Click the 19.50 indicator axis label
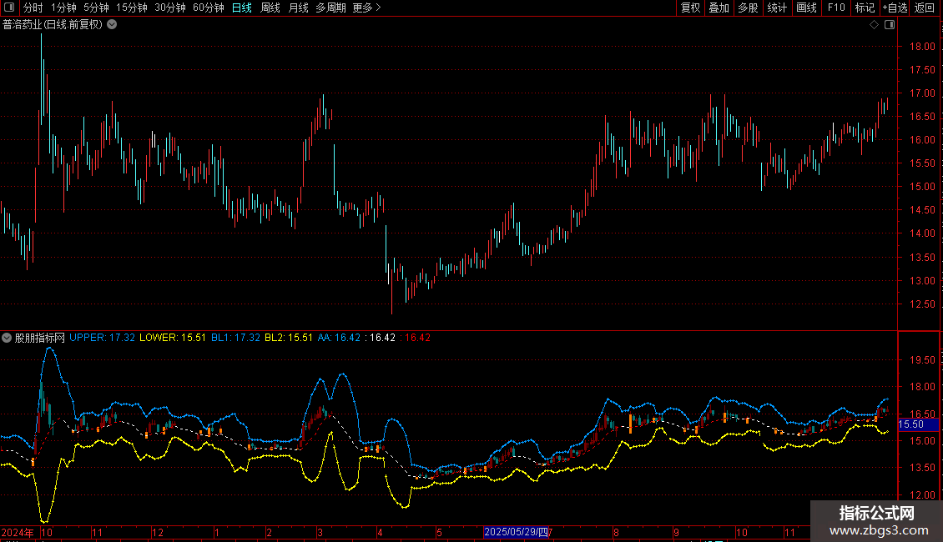943x542 pixels. [x=922, y=360]
